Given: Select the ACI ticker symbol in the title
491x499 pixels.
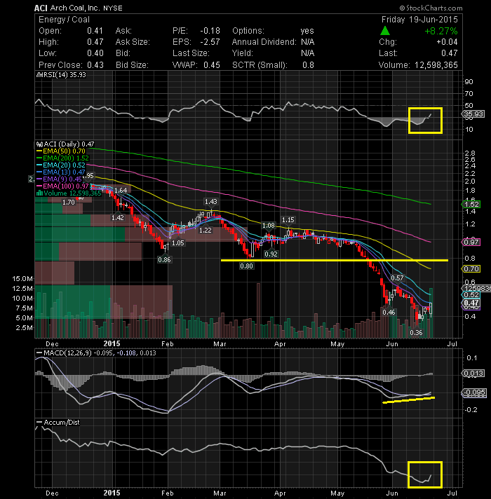Looking at the screenshot, I should [41, 8].
